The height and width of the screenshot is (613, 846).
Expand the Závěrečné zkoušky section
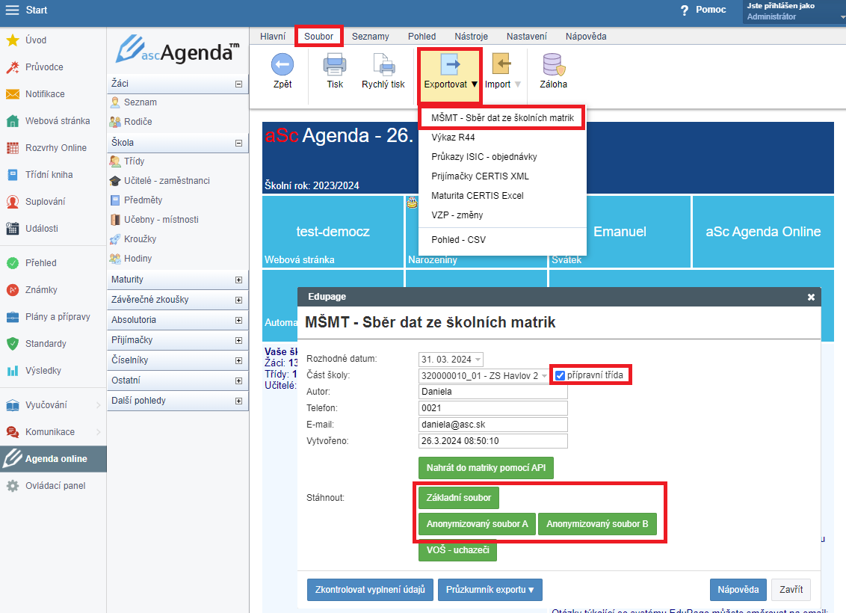pyautogui.click(x=238, y=300)
